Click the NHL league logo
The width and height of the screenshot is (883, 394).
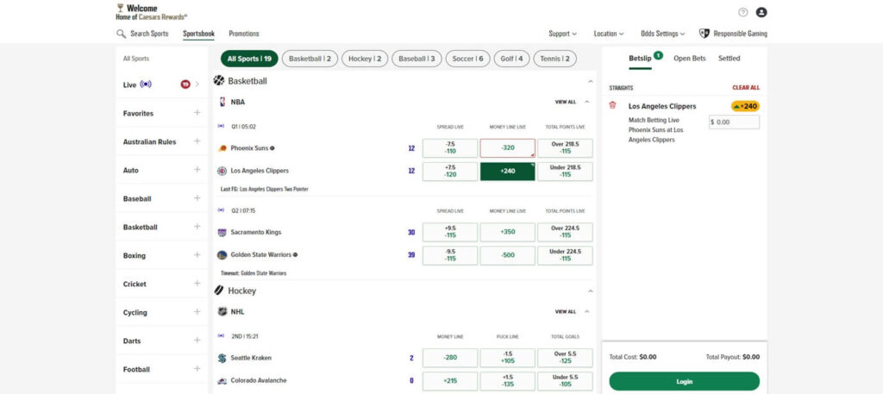222,312
